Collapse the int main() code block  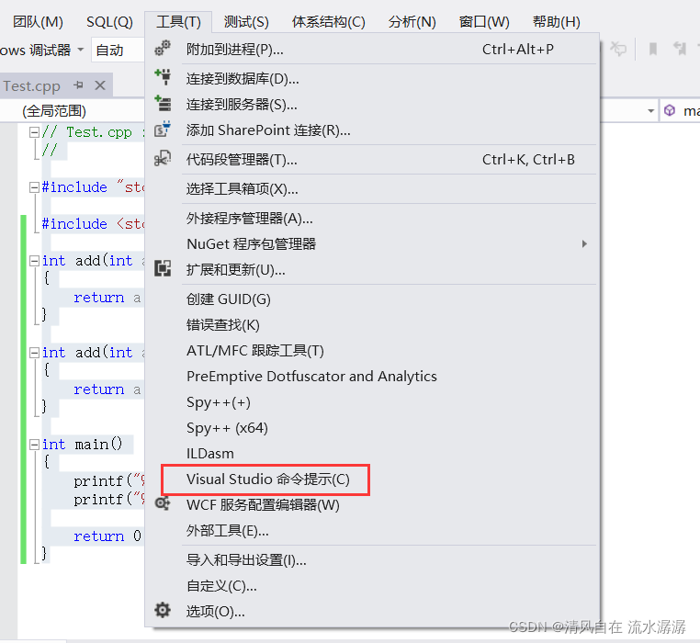34,445
